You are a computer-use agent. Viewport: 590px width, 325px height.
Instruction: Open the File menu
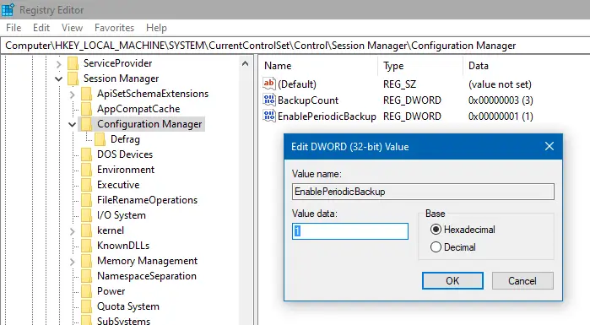point(14,28)
